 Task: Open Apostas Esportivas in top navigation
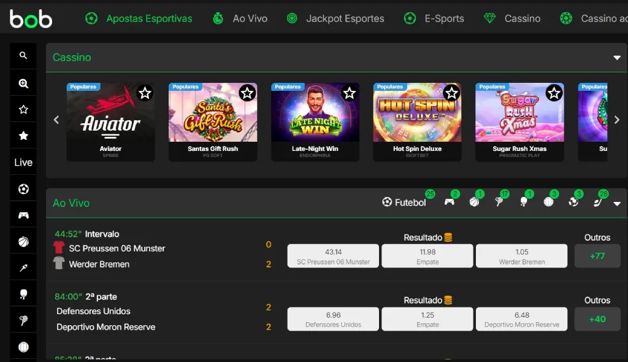coord(139,18)
